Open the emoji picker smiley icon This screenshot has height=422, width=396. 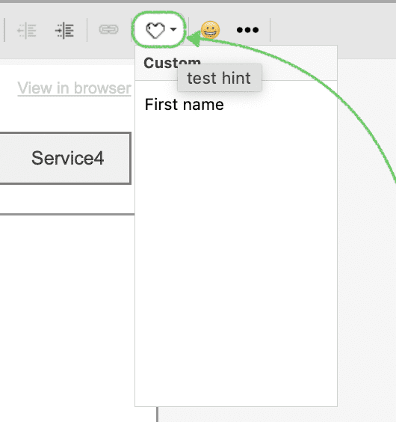[210, 30]
